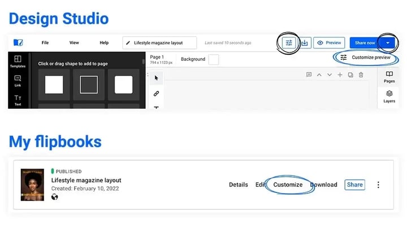407x225 pixels.
Task: Click the Preview button
Action: point(329,43)
